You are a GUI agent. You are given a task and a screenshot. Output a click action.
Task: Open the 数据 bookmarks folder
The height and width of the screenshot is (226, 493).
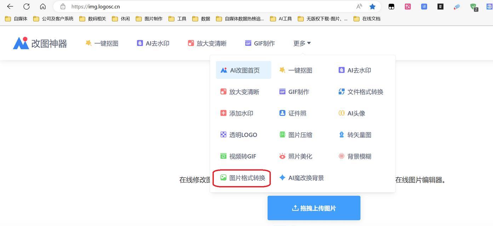pos(201,19)
